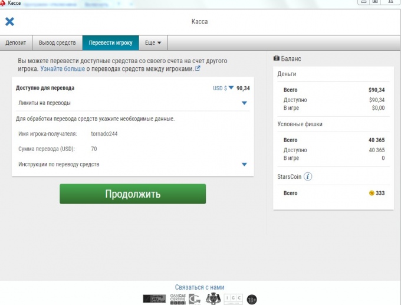
Task: Click the green Продолжить button
Action: point(133,194)
